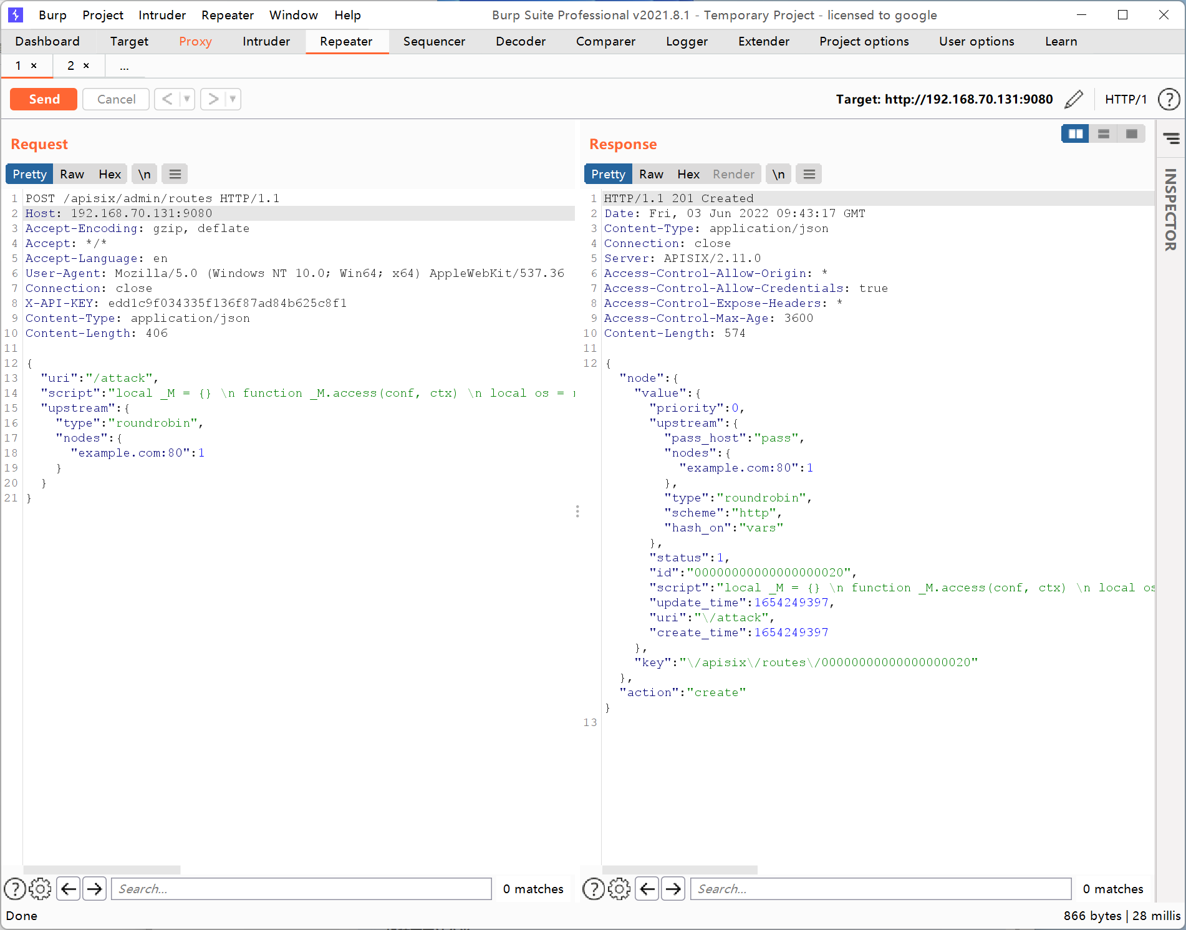Click the response horizontal scrollbar
Screen dimensions: 1186x930
pos(680,869)
